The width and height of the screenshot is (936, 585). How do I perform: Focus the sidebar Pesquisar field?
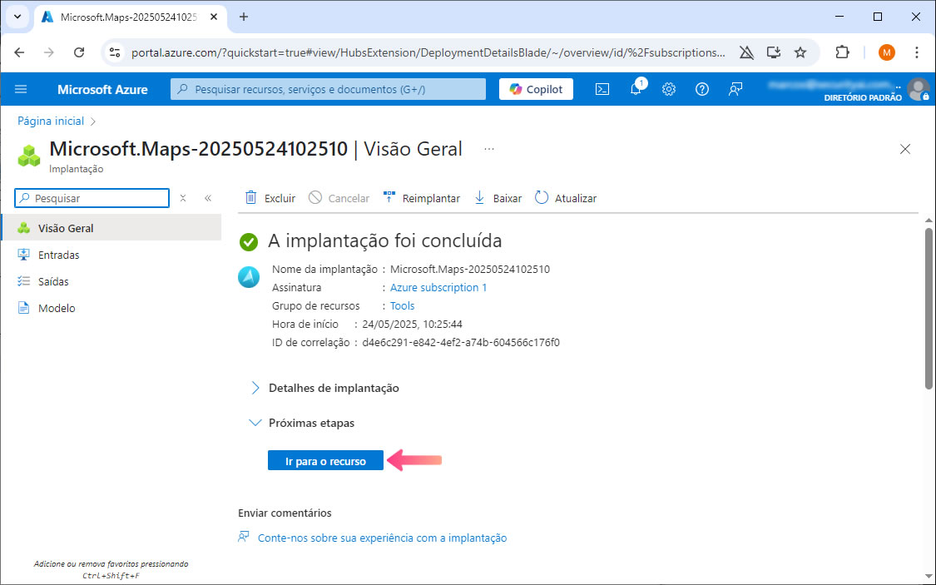(92, 198)
